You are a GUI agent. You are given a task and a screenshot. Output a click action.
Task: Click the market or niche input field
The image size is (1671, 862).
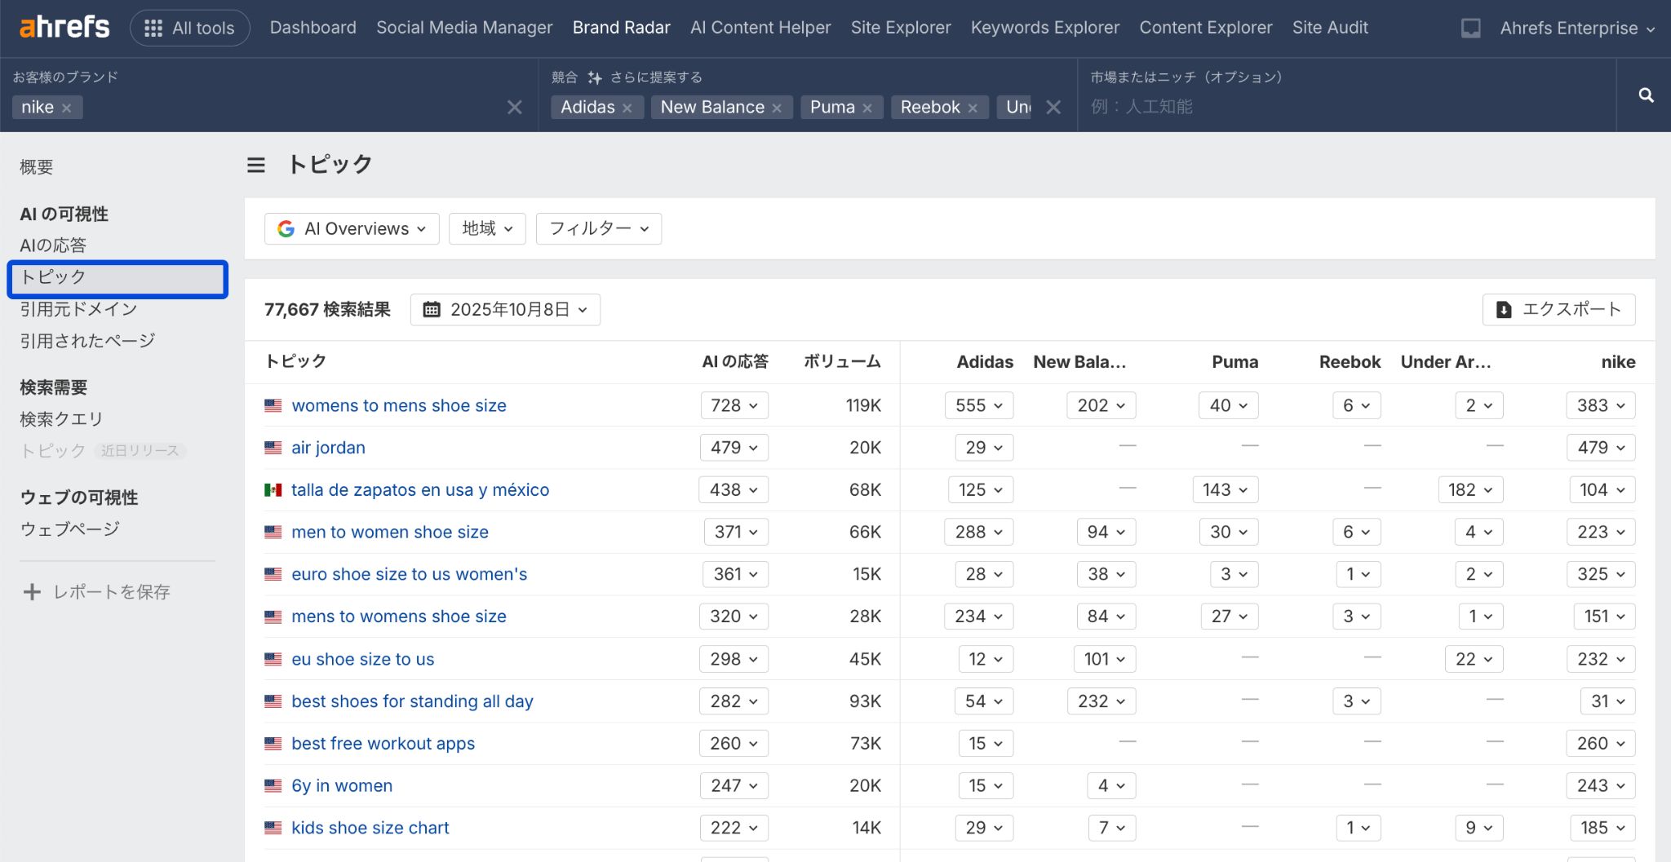[x=1346, y=107]
